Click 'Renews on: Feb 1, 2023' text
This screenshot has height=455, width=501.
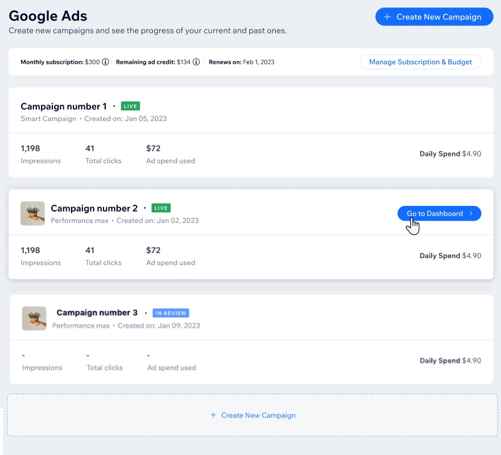click(x=242, y=62)
